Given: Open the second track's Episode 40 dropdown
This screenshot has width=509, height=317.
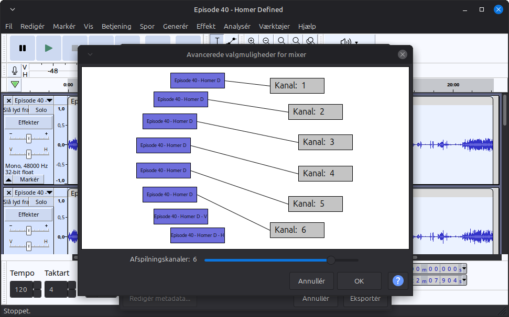Looking at the screenshot, I should click(x=34, y=193).
